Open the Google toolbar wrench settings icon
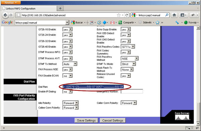The width and height of the screenshot is (201, 131). [x=177, y=22]
